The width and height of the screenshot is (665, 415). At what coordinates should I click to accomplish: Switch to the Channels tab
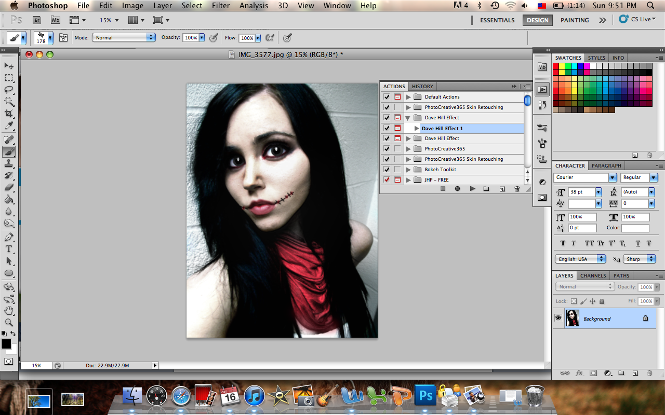593,275
